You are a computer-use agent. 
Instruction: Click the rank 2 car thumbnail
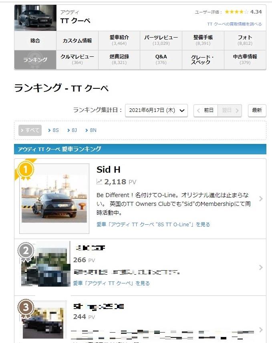pos(46,264)
